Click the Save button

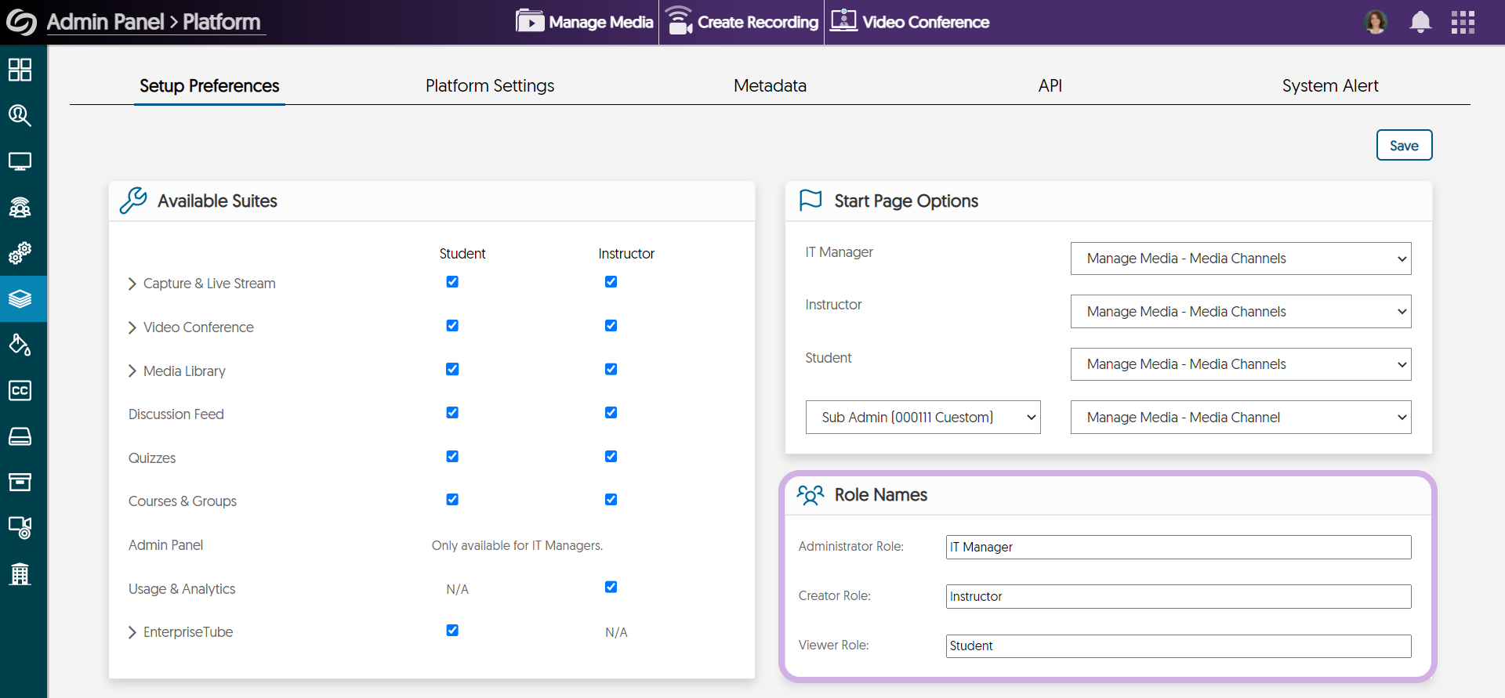point(1403,146)
